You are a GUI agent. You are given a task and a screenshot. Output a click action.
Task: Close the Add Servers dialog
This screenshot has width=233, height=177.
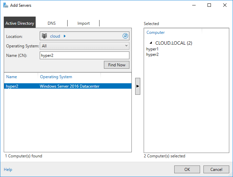(x=225, y=5)
